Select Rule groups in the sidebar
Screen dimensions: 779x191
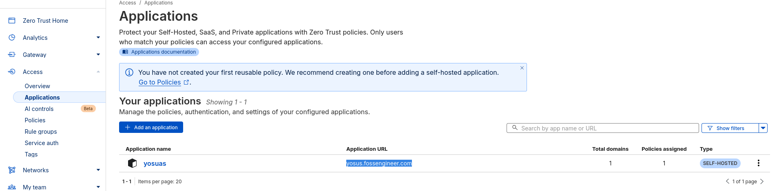point(41,132)
